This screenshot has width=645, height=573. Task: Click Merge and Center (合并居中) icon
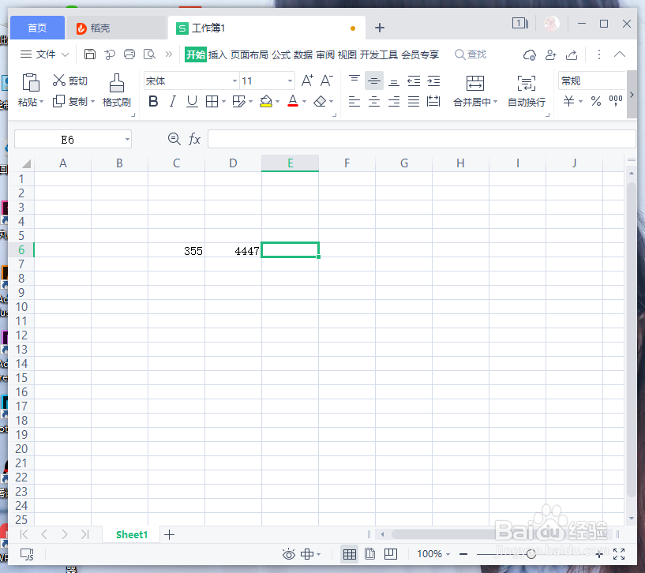[475, 83]
